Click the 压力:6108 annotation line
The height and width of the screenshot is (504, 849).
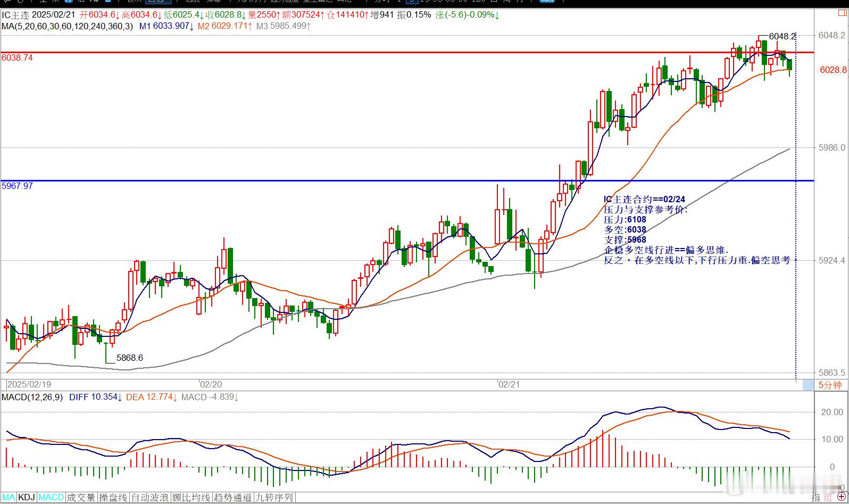click(625, 220)
